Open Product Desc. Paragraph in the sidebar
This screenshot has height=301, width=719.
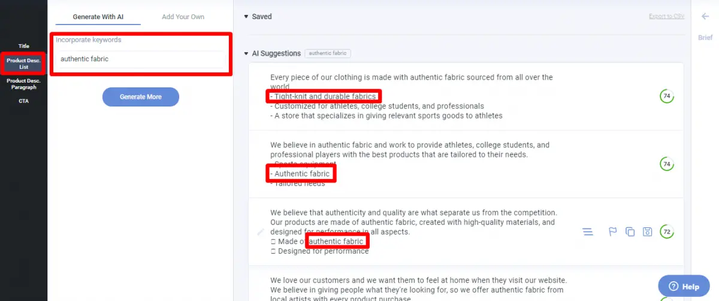(24, 84)
